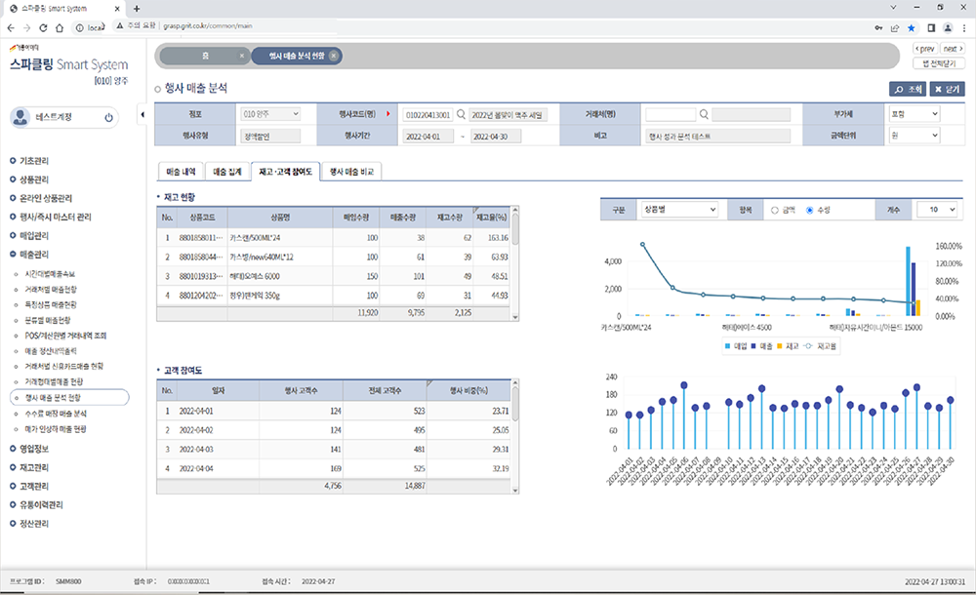Close the 행사 매출 분석 현황 tab

click(x=334, y=56)
